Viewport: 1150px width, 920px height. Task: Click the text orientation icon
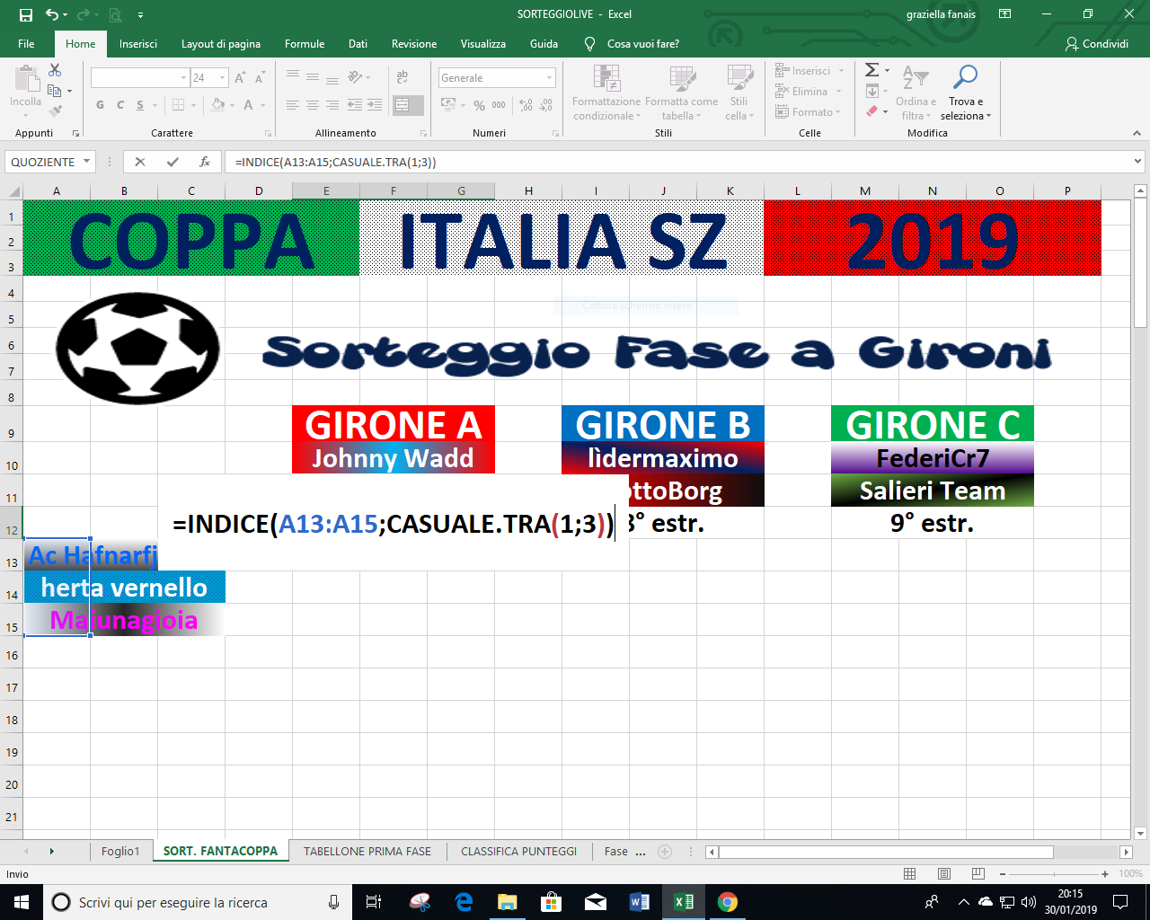point(355,77)
